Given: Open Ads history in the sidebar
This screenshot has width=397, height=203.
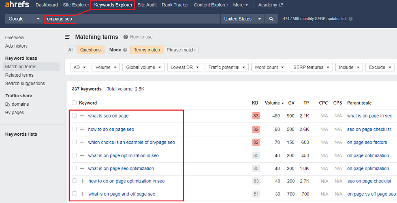Looking at the screenshot, I should pos(17,46).
